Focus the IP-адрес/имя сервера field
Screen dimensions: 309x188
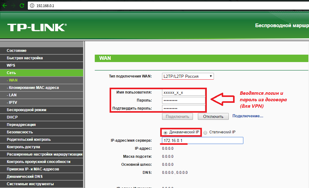point(202,140)
